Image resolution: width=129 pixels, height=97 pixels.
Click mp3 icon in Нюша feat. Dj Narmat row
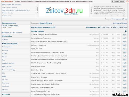124,42
